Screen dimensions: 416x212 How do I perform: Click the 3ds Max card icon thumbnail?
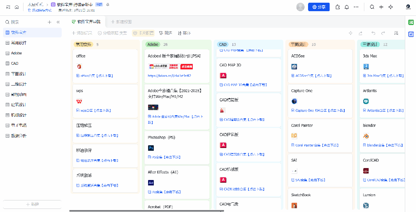click(x=366, y=66)
